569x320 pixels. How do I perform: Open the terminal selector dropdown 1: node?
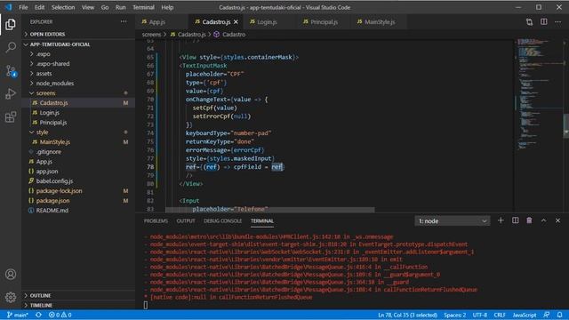(453, 221)
